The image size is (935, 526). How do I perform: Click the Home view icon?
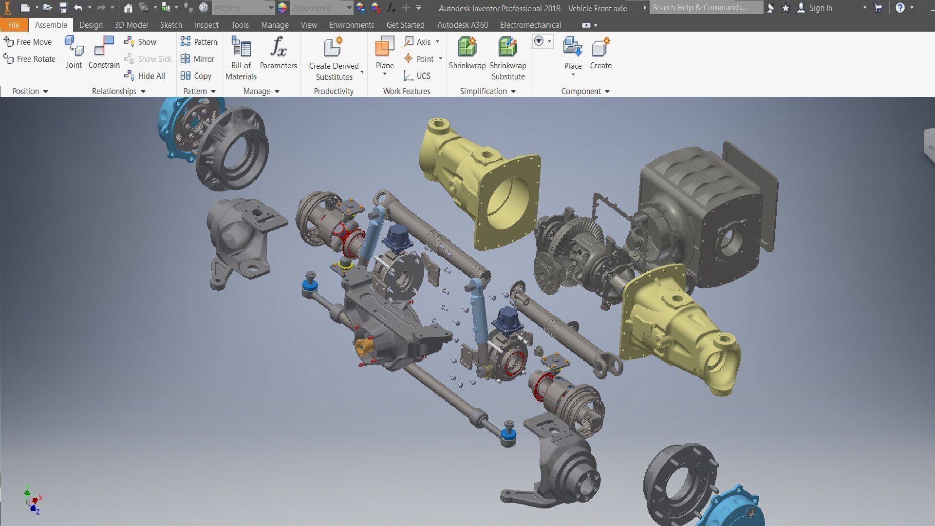(x=128, y=8)
